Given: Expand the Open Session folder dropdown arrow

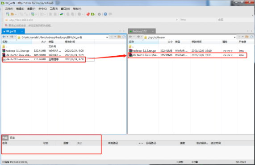Looking at the screenshot, I should [16, 14].
